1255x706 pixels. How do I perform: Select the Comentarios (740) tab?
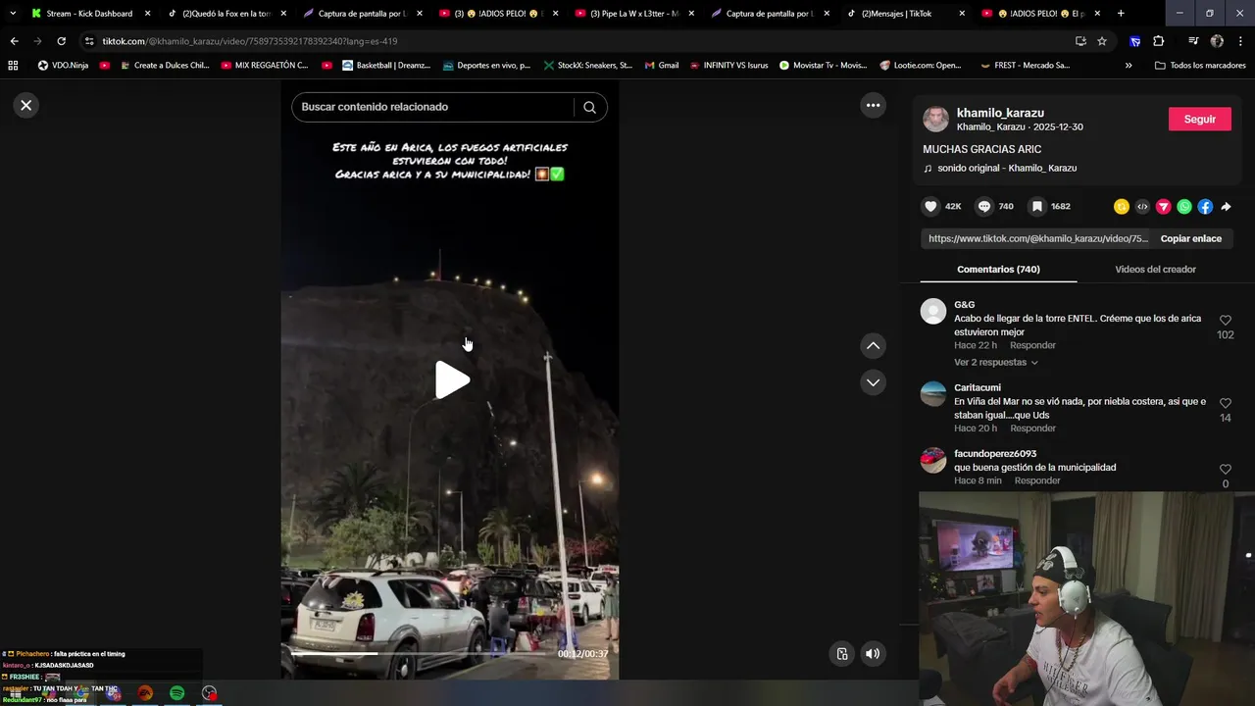pos(998,270)
